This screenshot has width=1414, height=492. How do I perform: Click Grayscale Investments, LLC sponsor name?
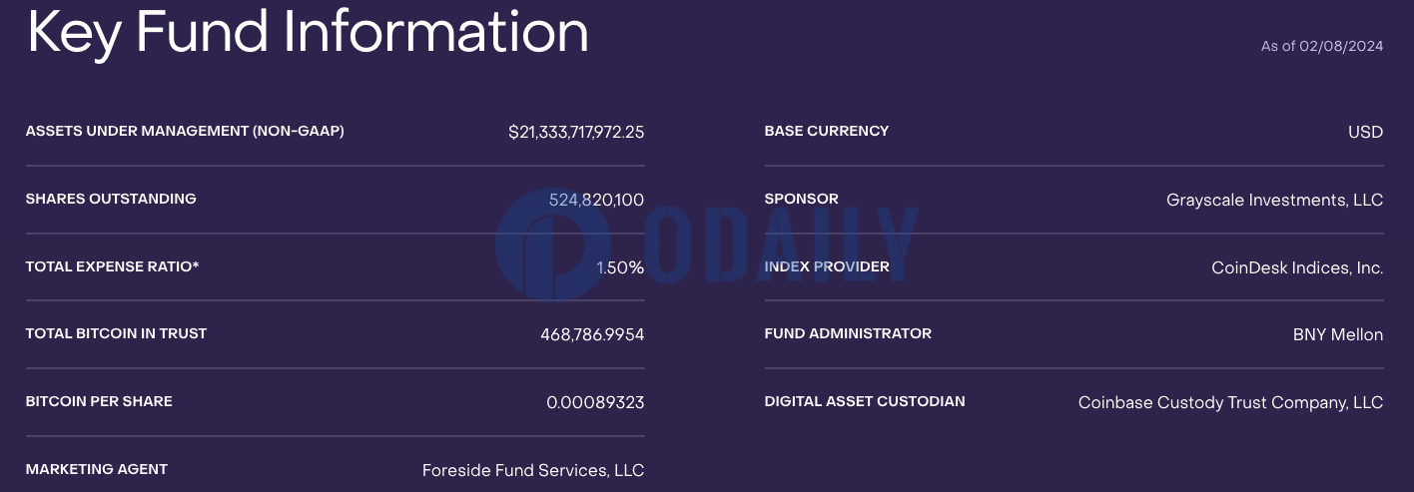(x=1274, y=200)
